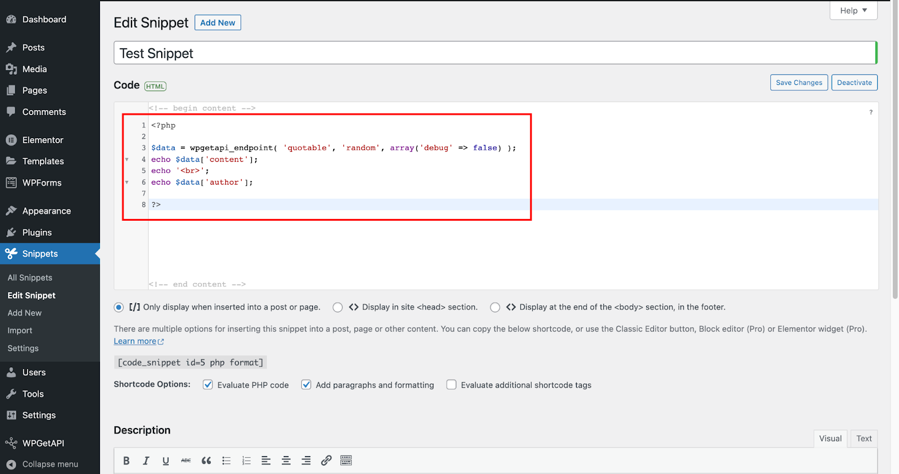Screen dimensions: 899x474
Task: Collapse code fold arrow on line 4
Action: pos(127,159)
